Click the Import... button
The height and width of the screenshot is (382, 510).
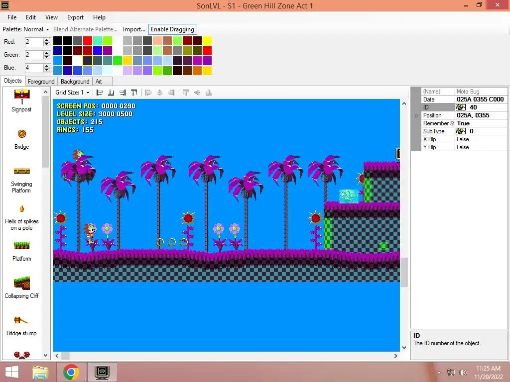click(134, 29)
